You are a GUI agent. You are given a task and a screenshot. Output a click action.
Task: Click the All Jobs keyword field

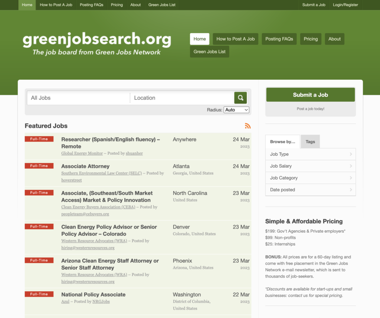(74, 98)
